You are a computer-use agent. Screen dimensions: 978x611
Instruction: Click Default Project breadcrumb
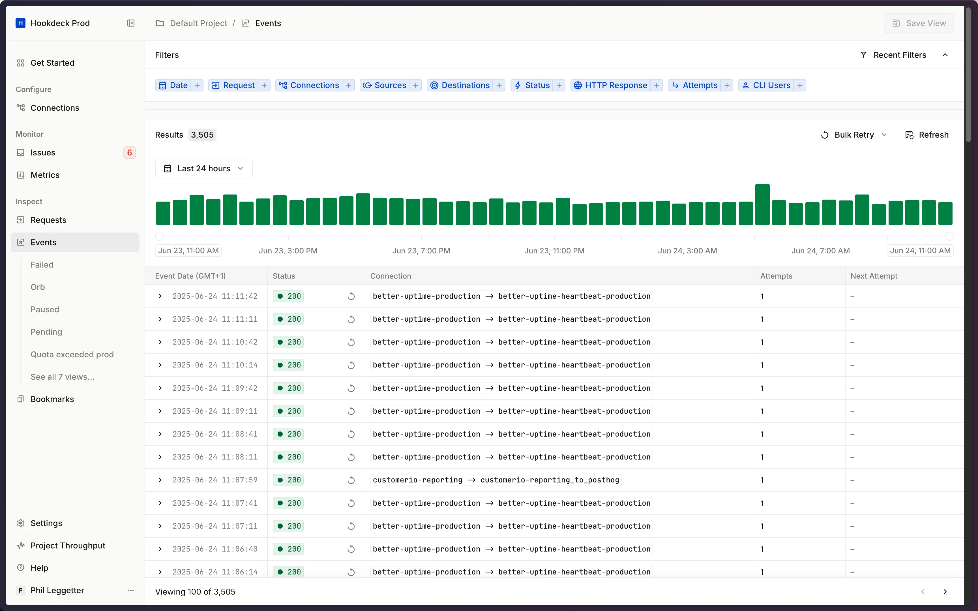point(198,23)
